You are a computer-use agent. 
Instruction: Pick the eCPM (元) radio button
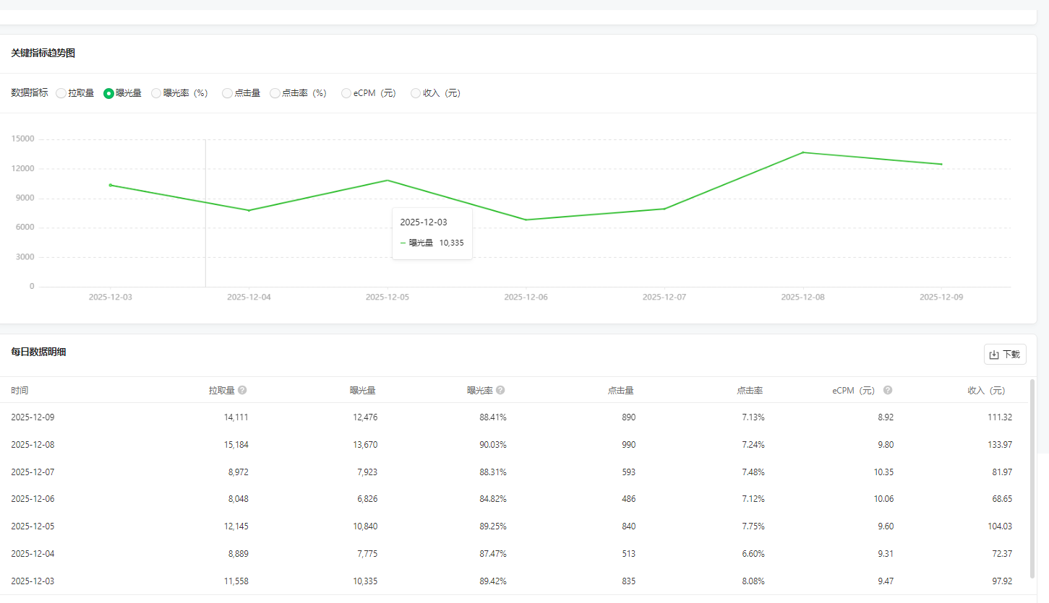click(346, 93)
